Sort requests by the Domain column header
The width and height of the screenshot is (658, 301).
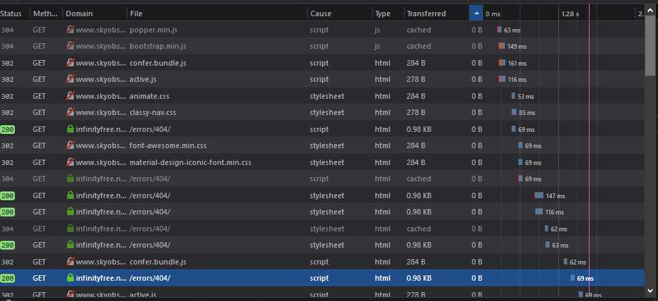(95, 14)
